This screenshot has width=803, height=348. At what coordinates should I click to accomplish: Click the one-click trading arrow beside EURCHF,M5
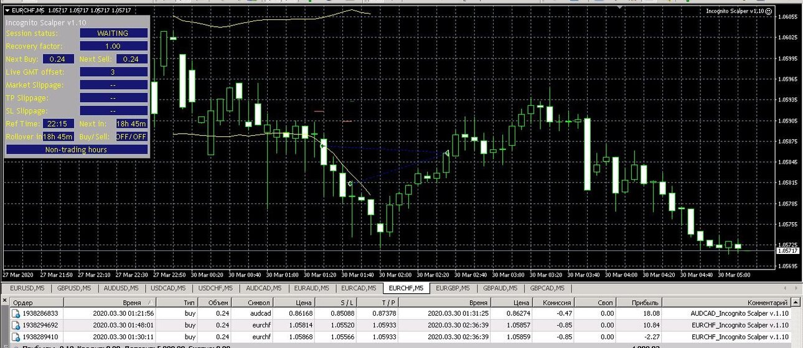click(7, 10)
